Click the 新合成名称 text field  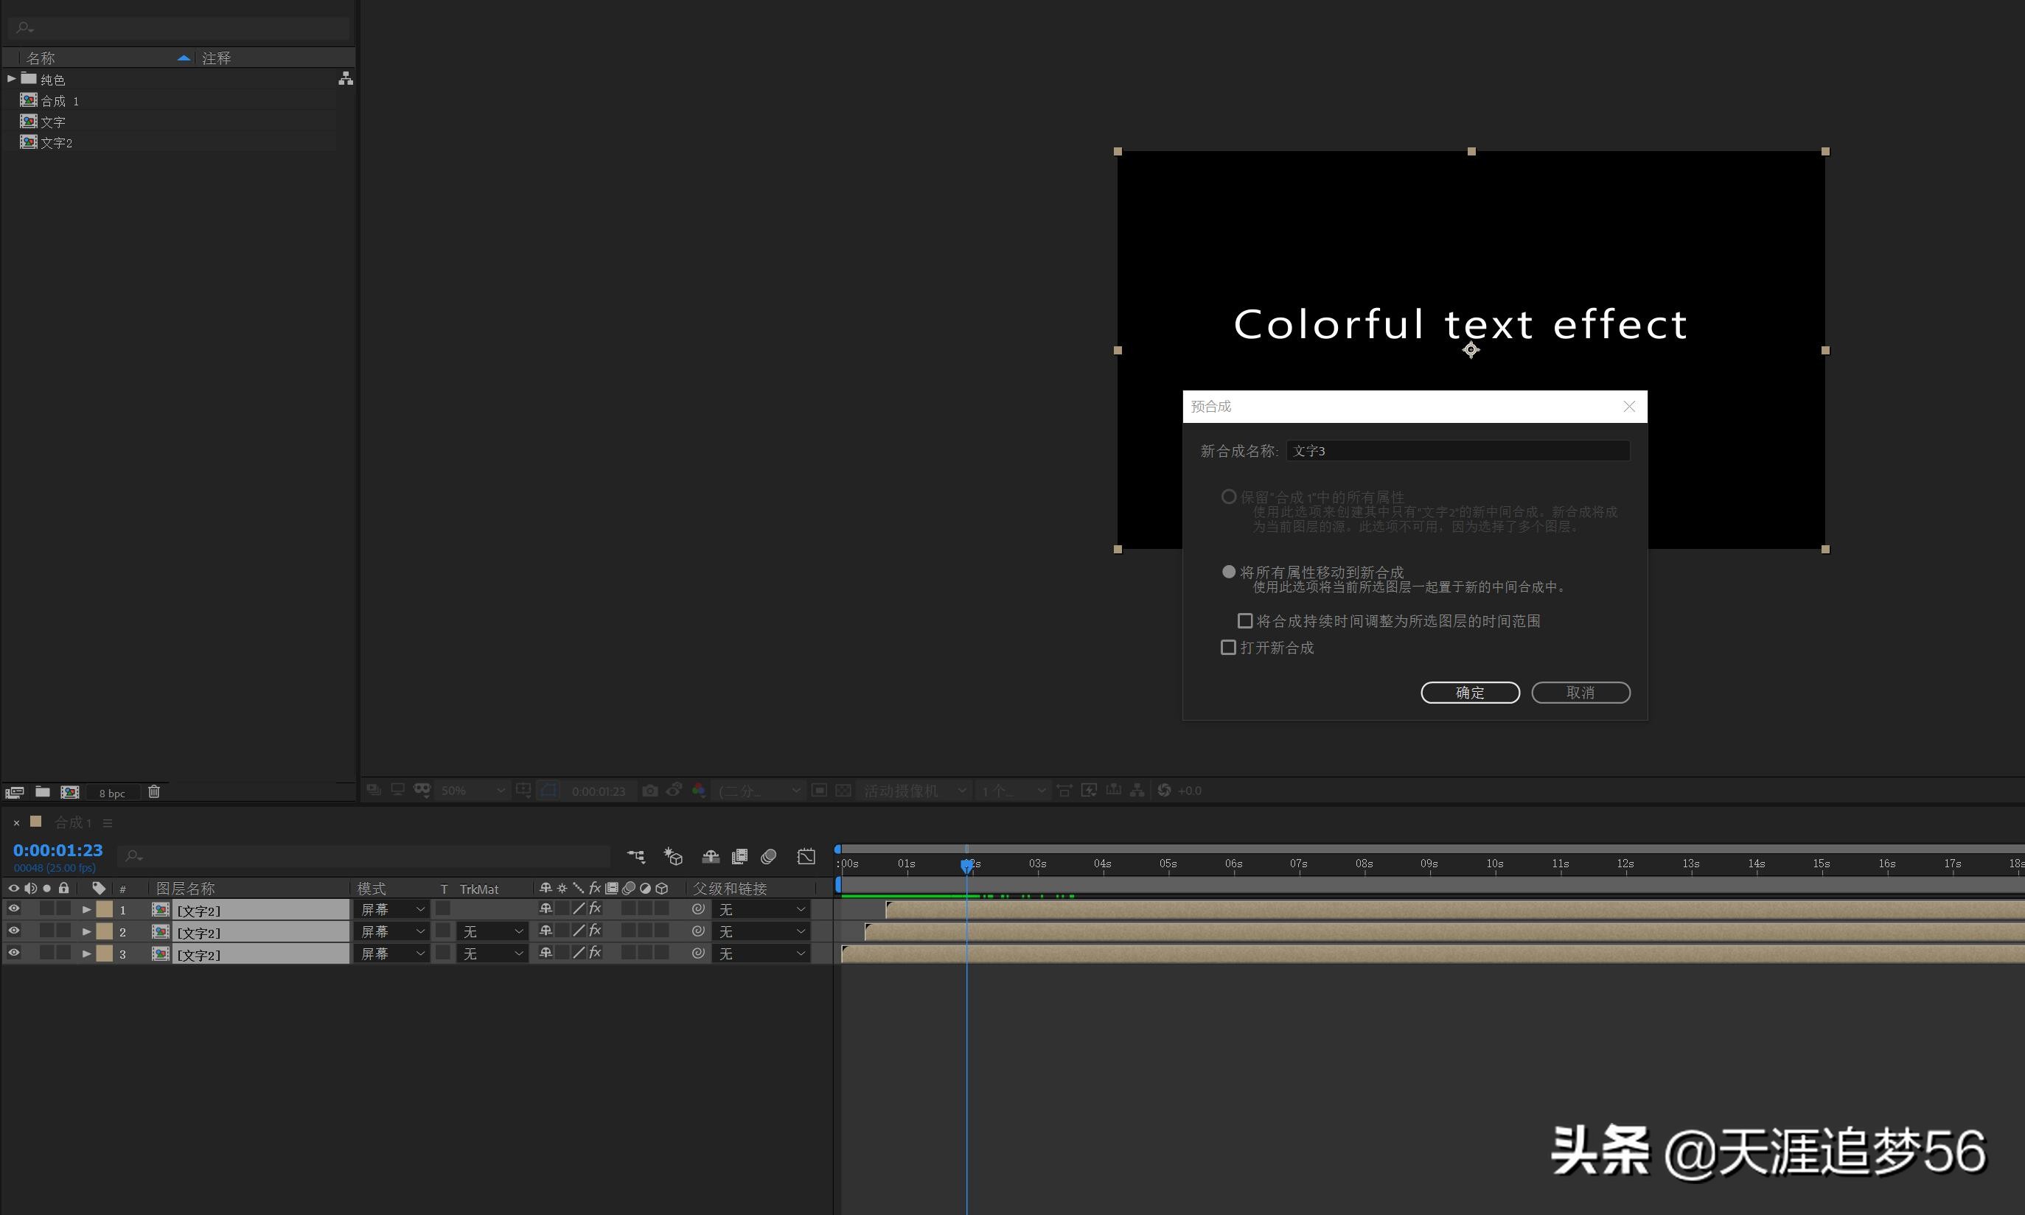[1457, 451]
